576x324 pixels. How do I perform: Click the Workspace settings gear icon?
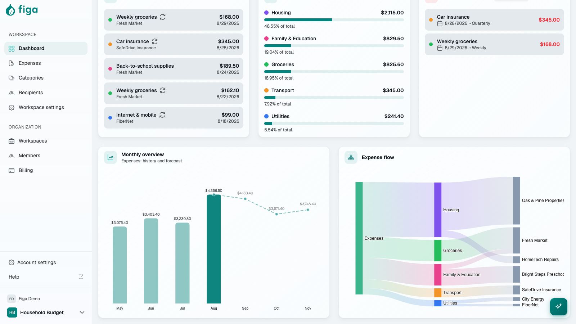tap(12, 108)
